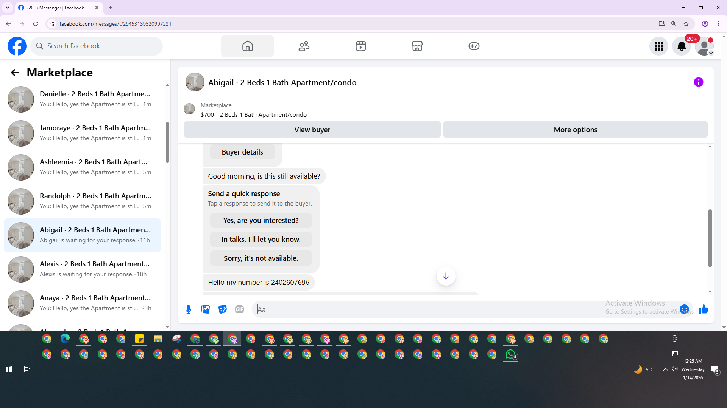The image size is (727, 408).
Task: Switch to the Marketplace tab
Action: [417, 46]
